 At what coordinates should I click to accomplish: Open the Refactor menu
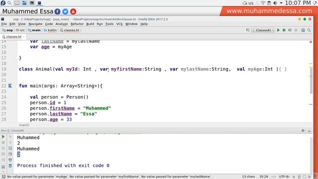pyautogui.click(x=77, y=24)
